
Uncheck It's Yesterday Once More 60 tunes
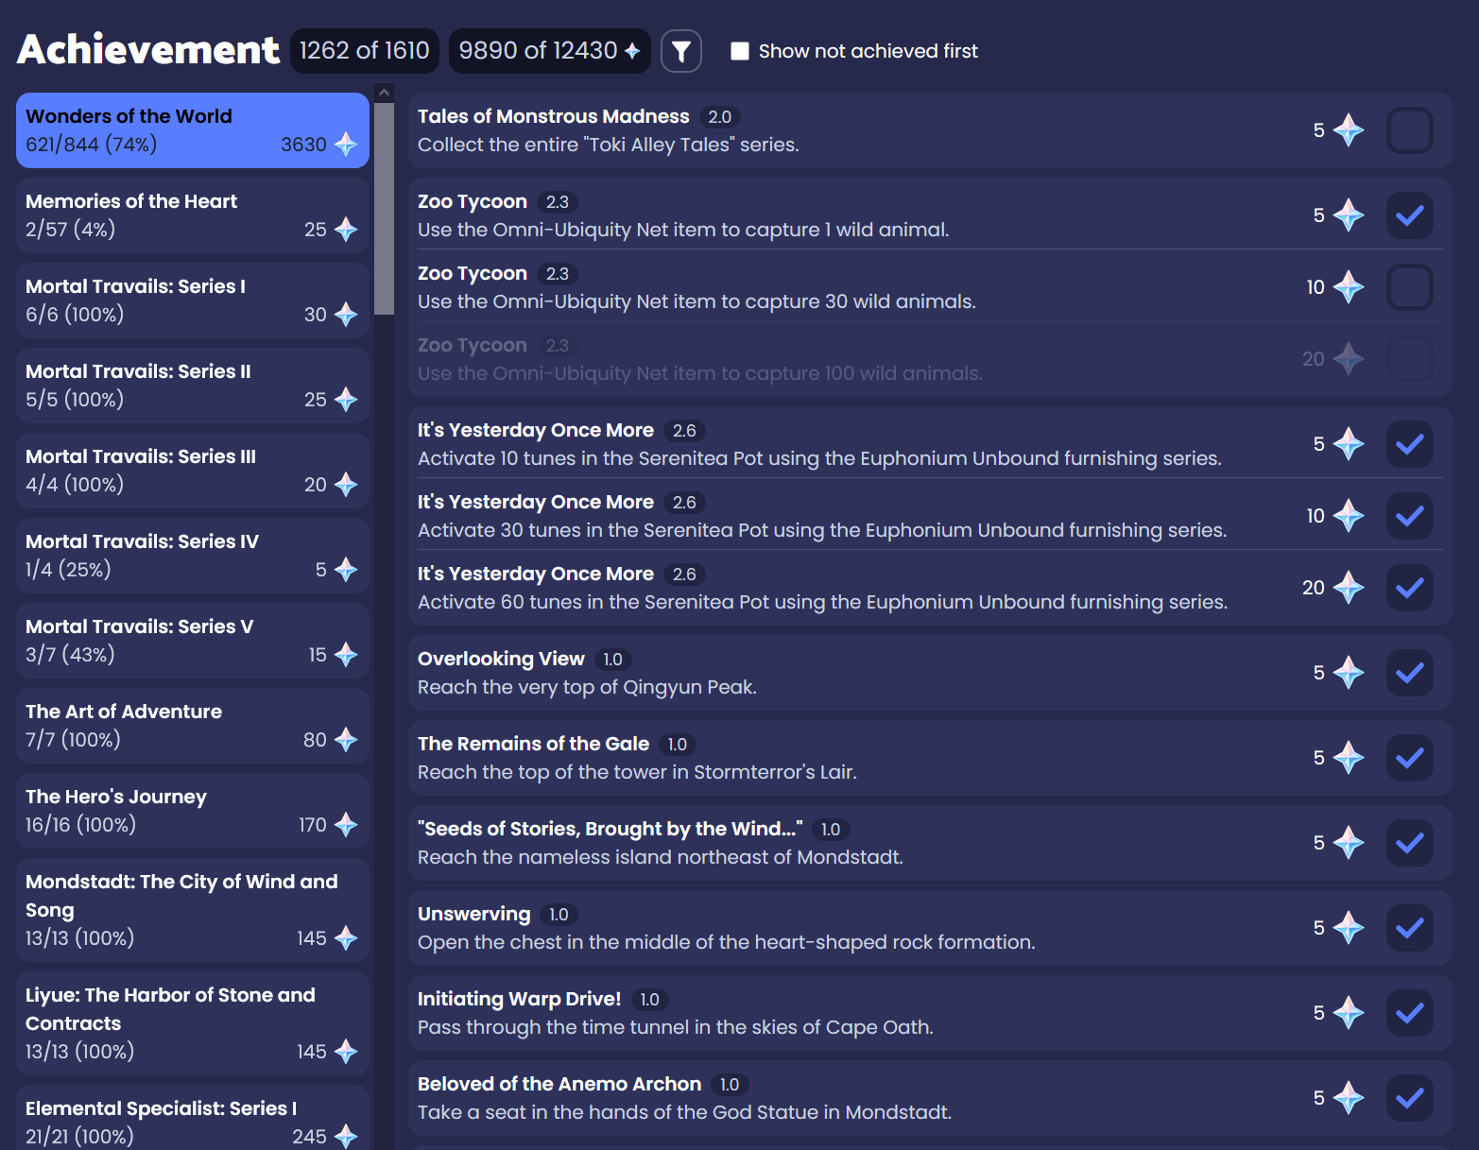1409,588
